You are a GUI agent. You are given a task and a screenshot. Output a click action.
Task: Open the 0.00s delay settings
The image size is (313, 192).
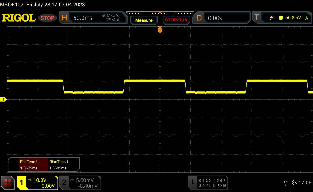coord(226,18)
